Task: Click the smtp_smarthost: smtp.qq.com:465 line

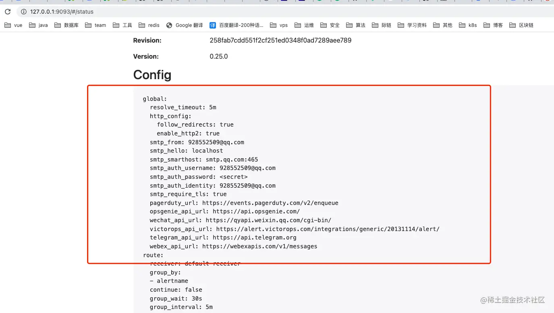Action: tap(204, 160)
